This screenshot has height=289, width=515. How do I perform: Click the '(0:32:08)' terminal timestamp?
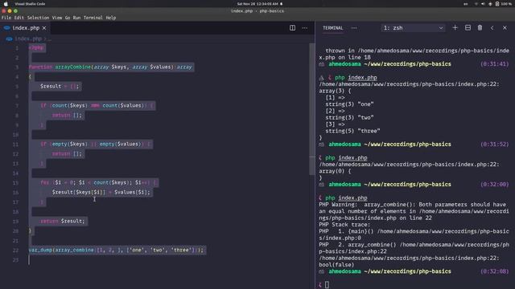(494, 271)
